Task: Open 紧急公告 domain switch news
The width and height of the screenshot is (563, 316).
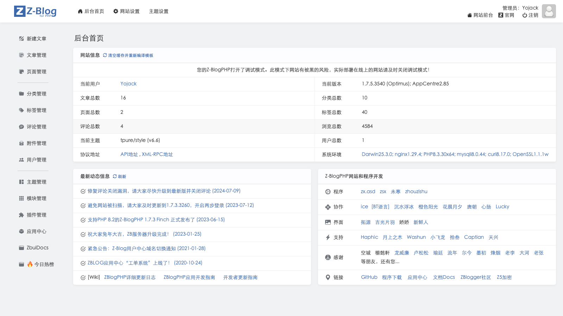Action: [146, 249]
